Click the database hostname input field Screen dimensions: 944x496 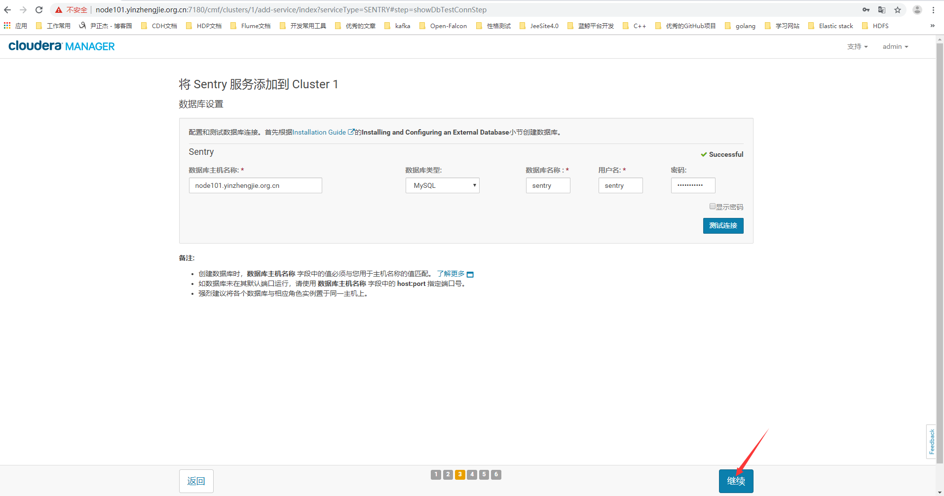point(256,185)
